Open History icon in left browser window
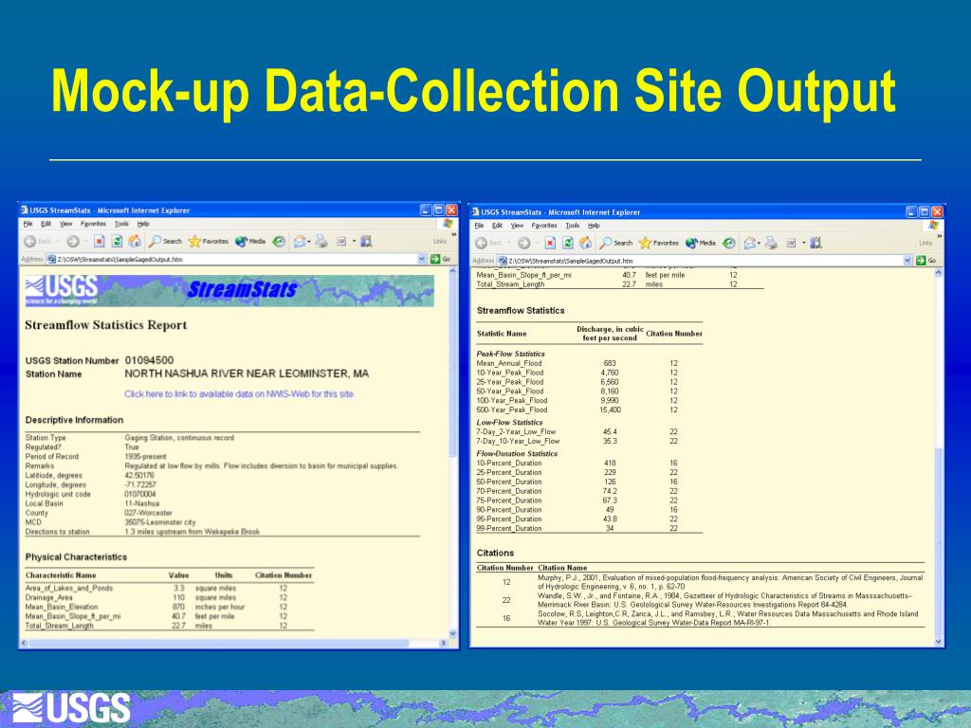 pos(279,242)
